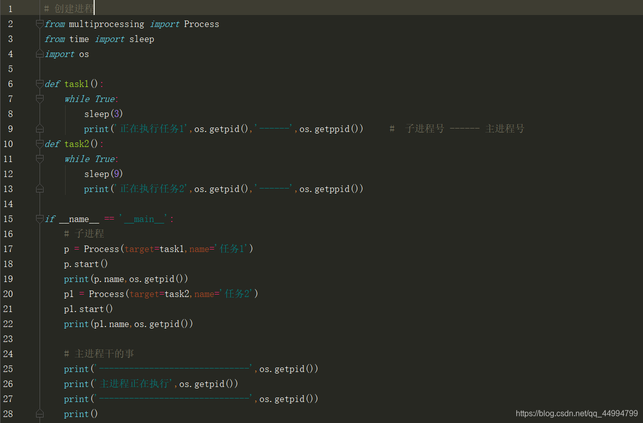Click the 'sleep(9)' call
The image size is (643, 423).
104,174
